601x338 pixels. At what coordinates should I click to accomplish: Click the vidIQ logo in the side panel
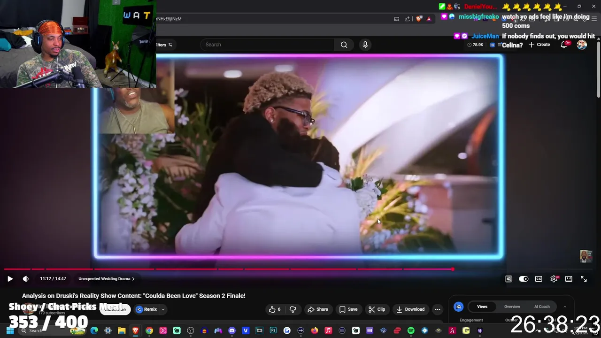tap(459, 307)
